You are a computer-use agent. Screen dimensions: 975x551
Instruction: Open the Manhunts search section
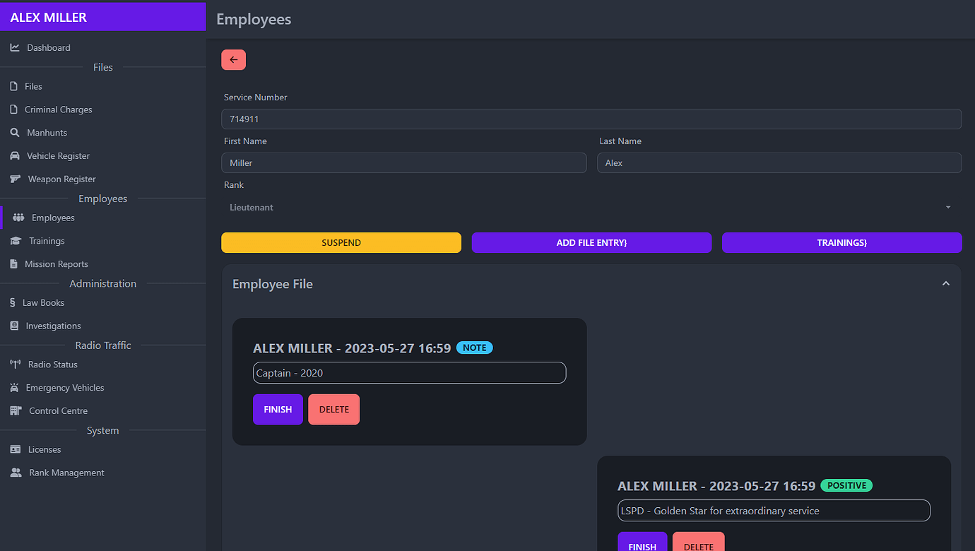pos(47,132)
